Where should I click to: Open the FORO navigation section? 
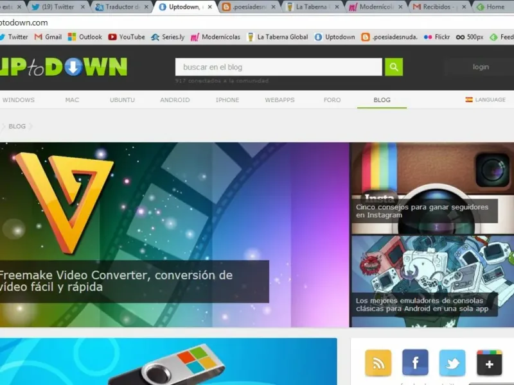point(332,100)
